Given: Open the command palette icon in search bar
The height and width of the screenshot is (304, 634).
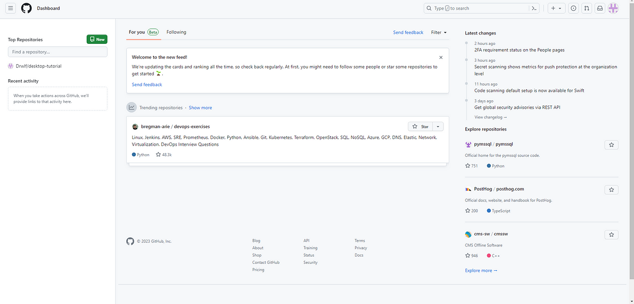Looking at the screenshot, I should coord(534,8).
